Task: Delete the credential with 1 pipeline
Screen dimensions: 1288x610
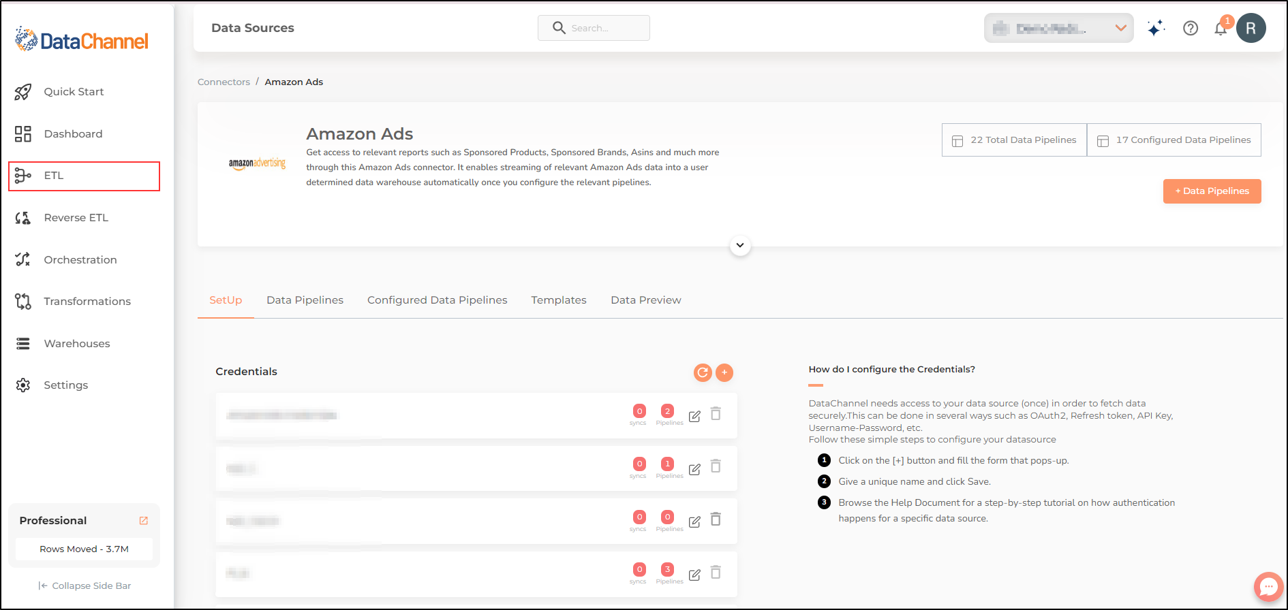Action: [716, 466]
